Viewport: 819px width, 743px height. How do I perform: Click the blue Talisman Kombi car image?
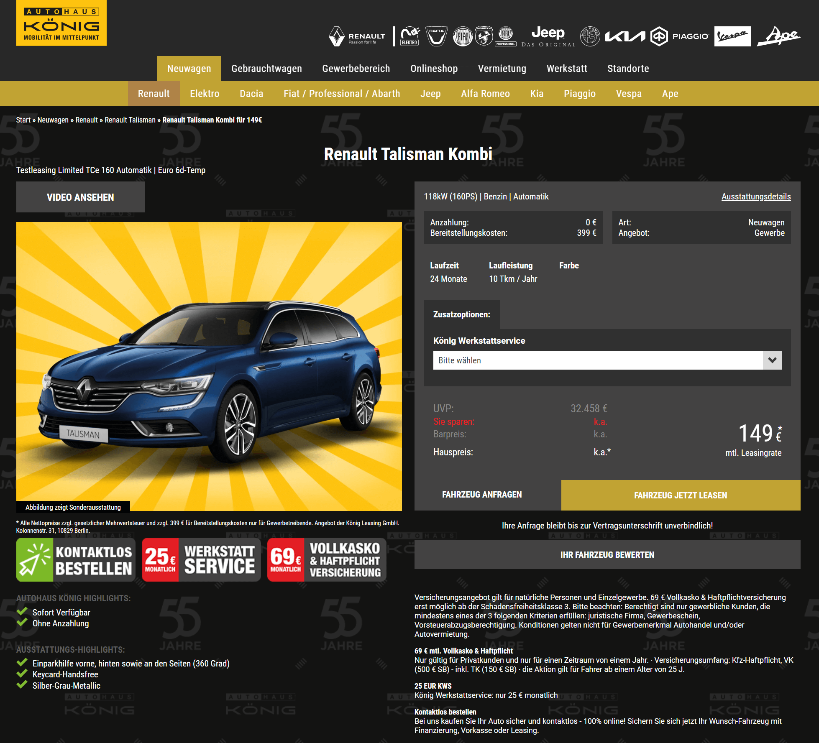[x=209, y=366]
